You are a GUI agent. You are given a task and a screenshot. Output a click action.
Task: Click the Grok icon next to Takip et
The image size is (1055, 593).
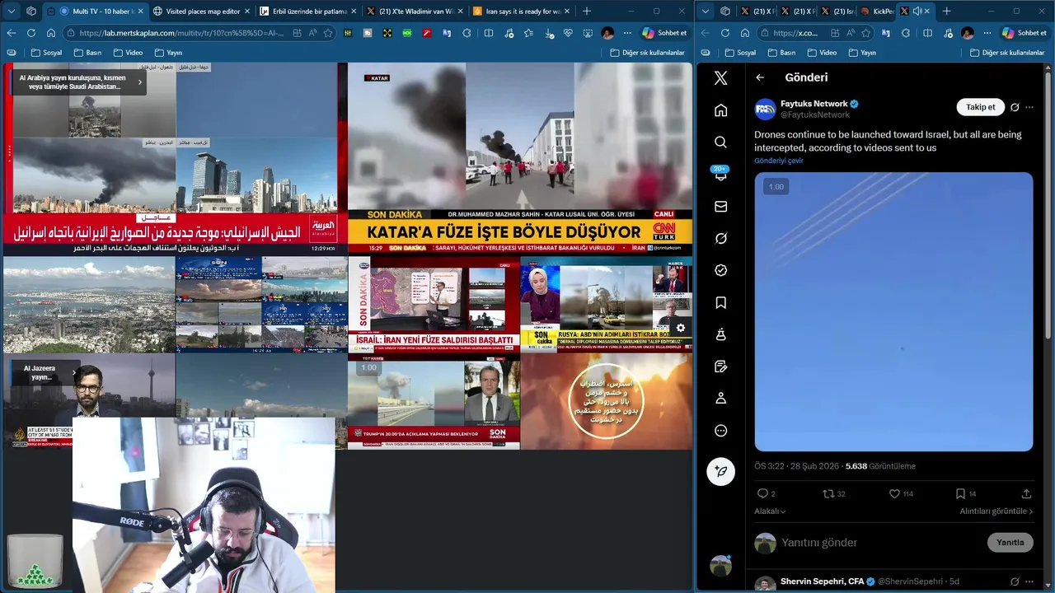[1015, 107]
